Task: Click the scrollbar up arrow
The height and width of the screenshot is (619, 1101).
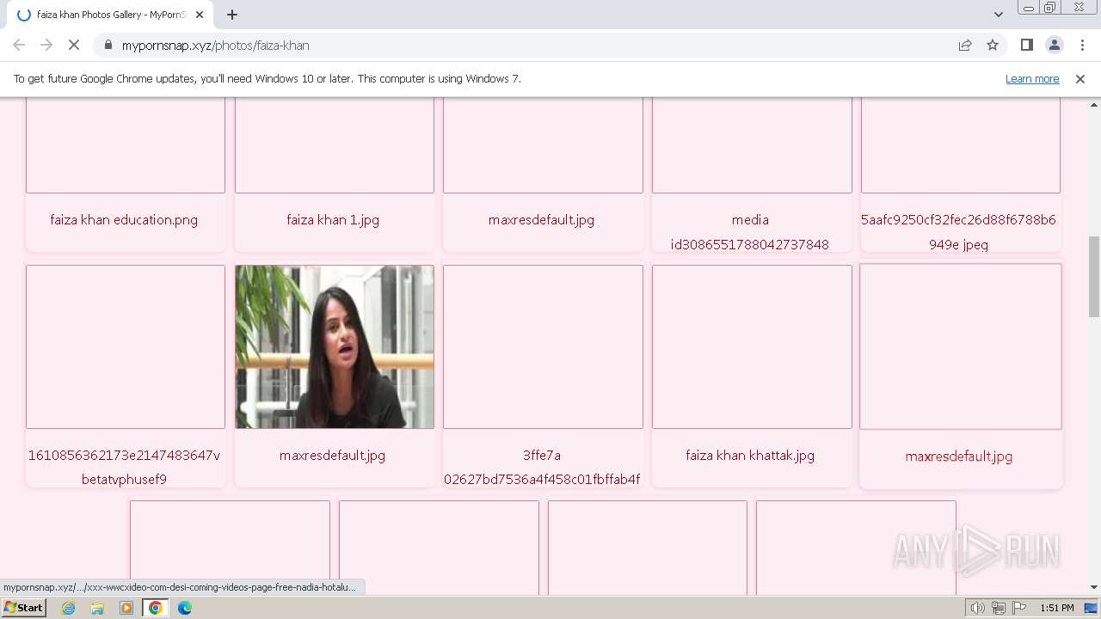Action: (x=1094, y=103)
